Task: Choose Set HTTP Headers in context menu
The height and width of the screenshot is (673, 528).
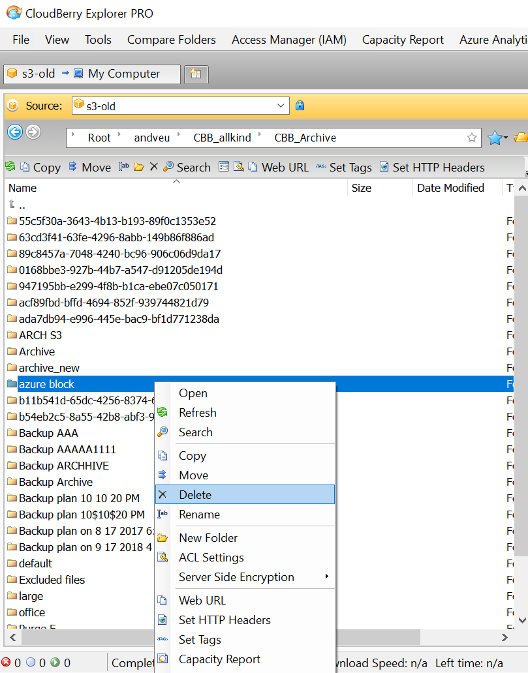Action: coord(245,620)
